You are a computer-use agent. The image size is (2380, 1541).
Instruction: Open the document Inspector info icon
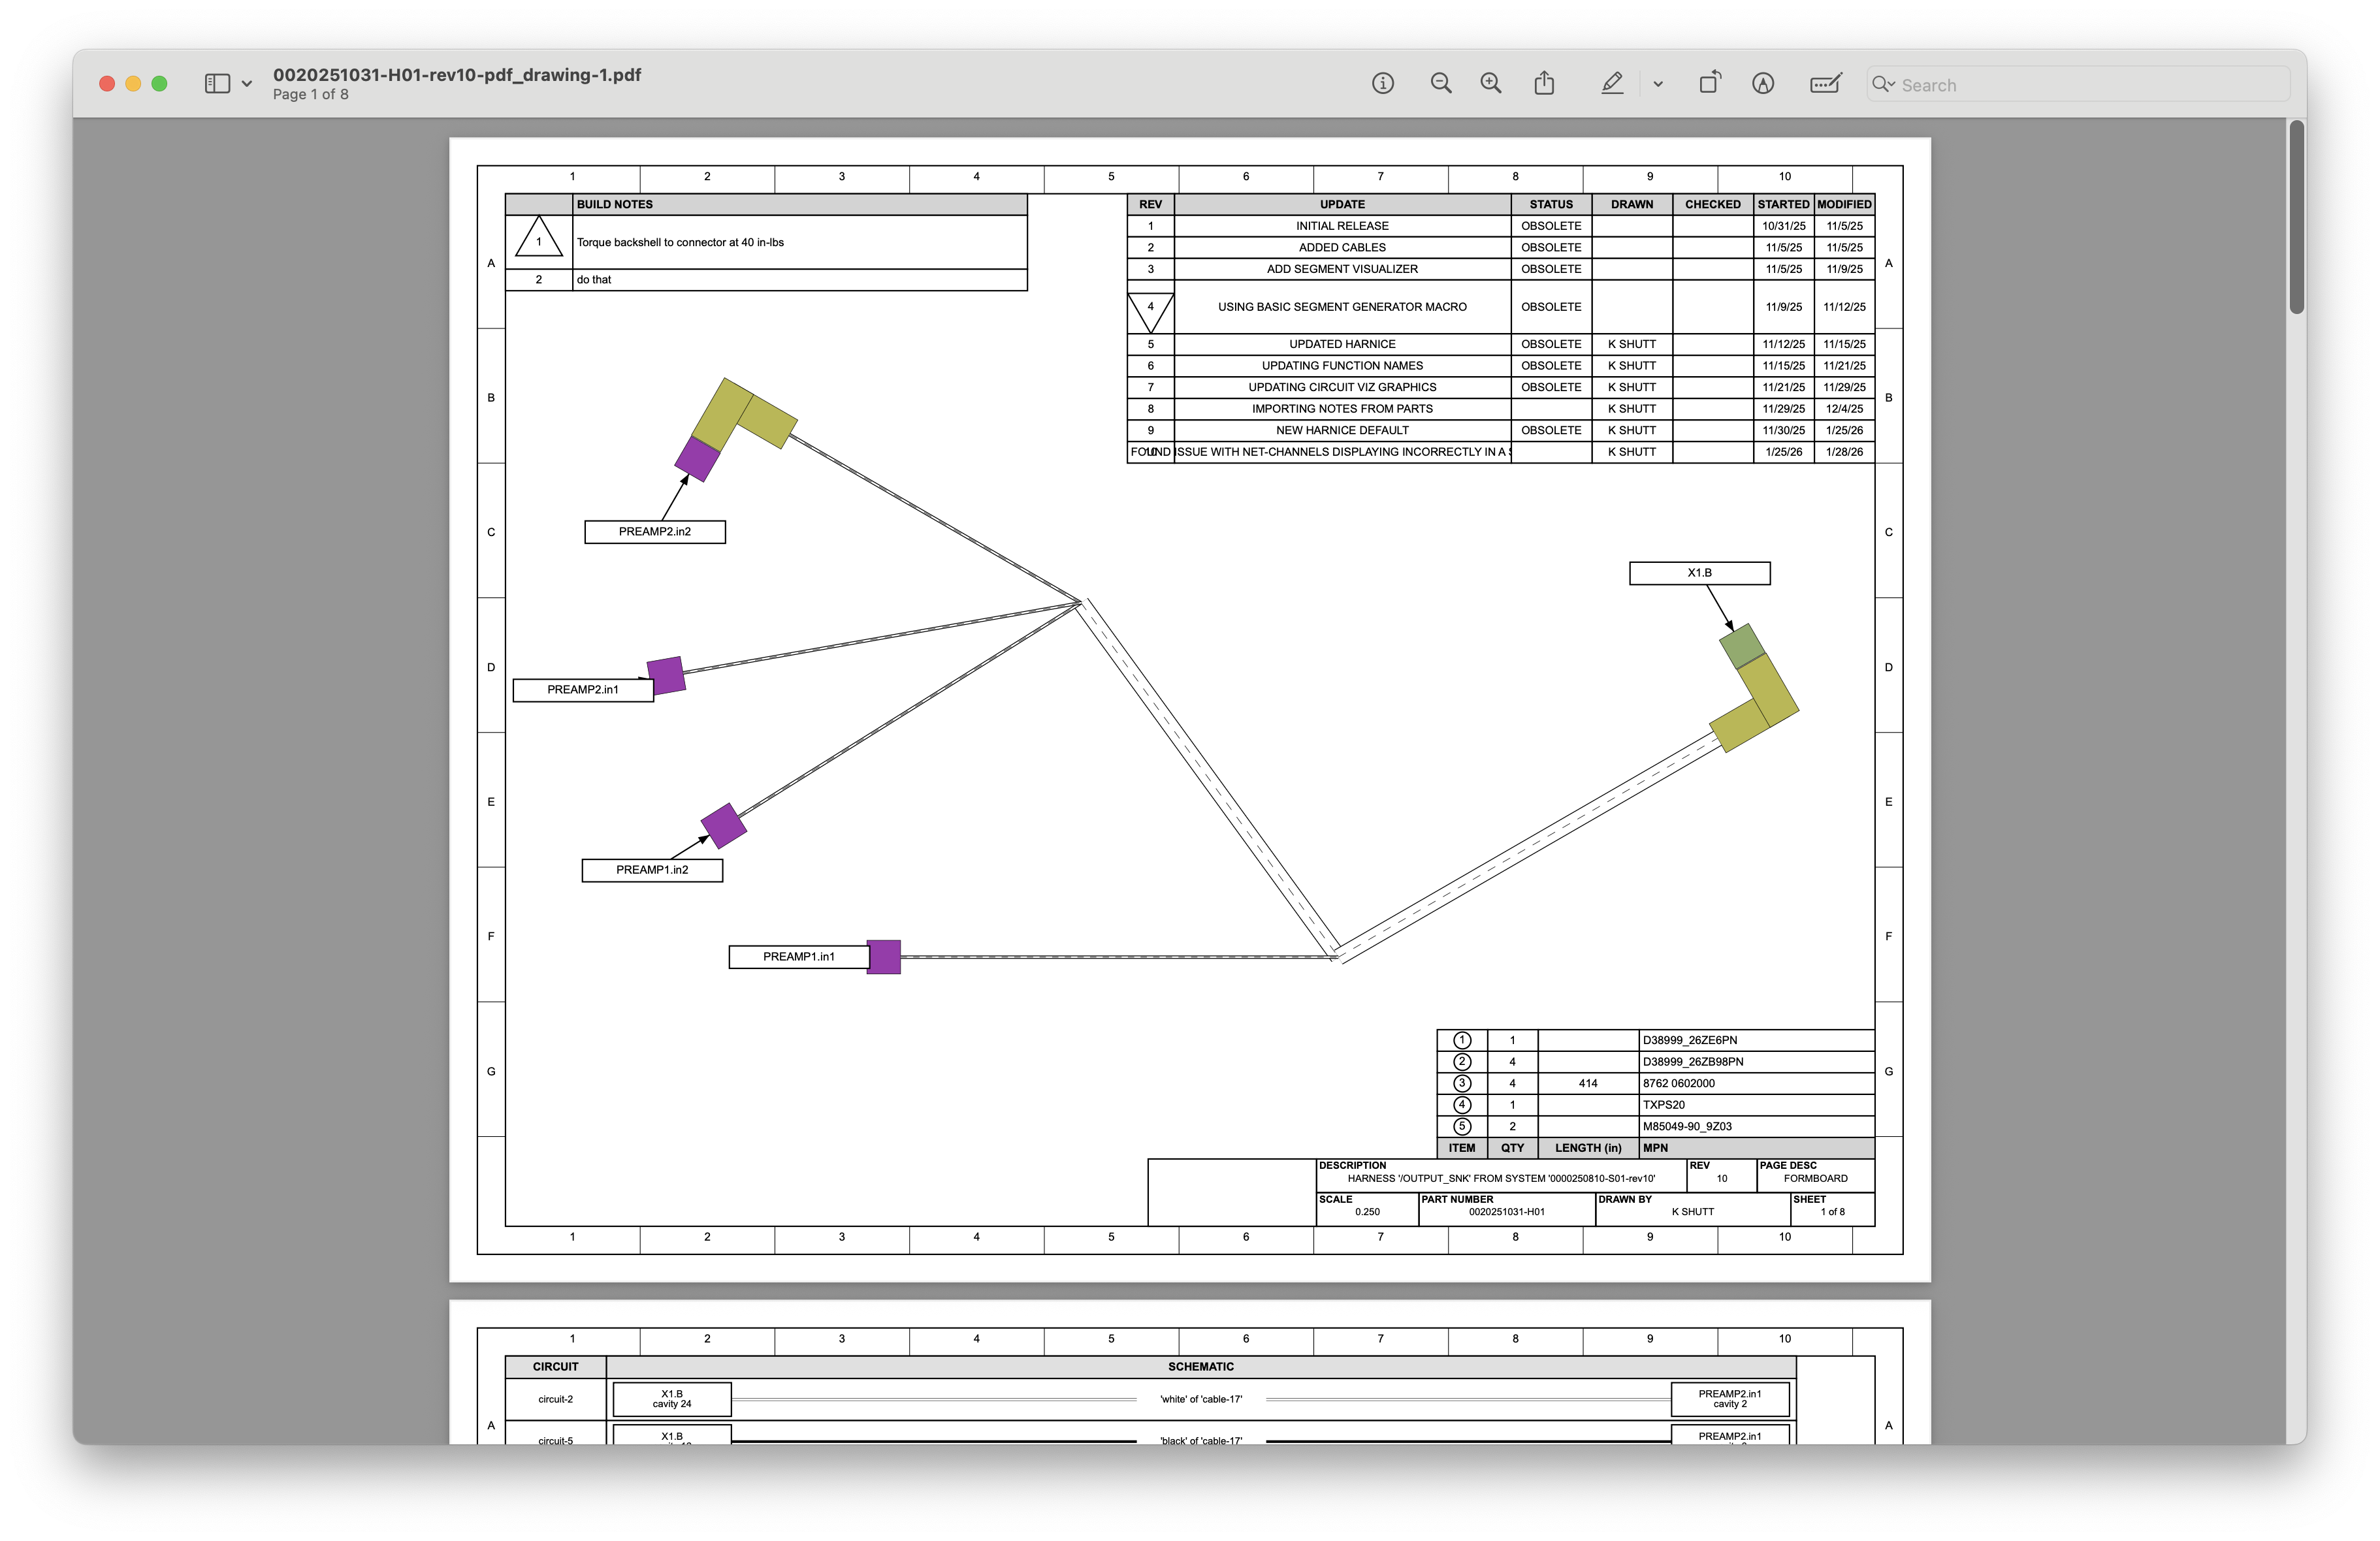point(1382,84)
